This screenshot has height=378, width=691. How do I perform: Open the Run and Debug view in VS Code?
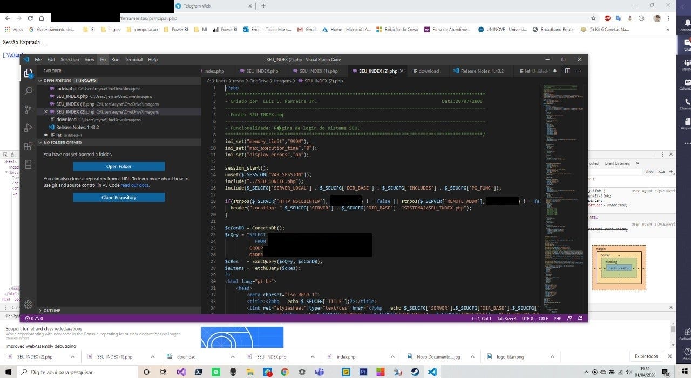(x=28, y=128)
